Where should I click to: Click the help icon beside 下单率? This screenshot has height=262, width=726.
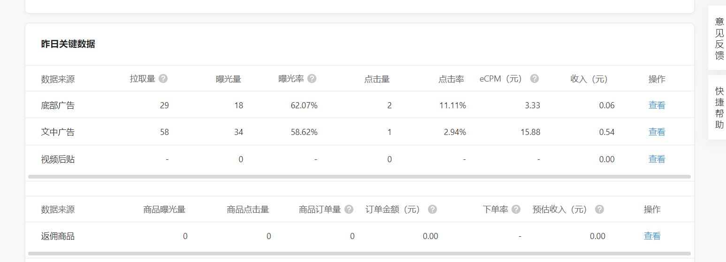coord(516,210)
